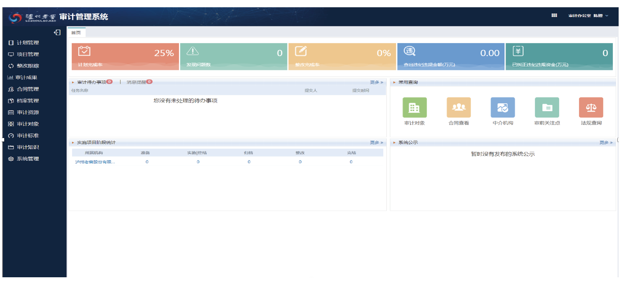Viewport: 624px width, 283px height.
Task: Click the 0% value on 整改完成率 card
Action: (384, 53)
